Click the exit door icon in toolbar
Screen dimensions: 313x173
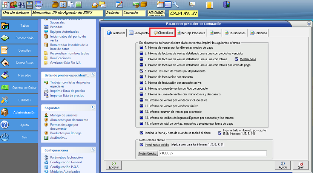point(226,5)
